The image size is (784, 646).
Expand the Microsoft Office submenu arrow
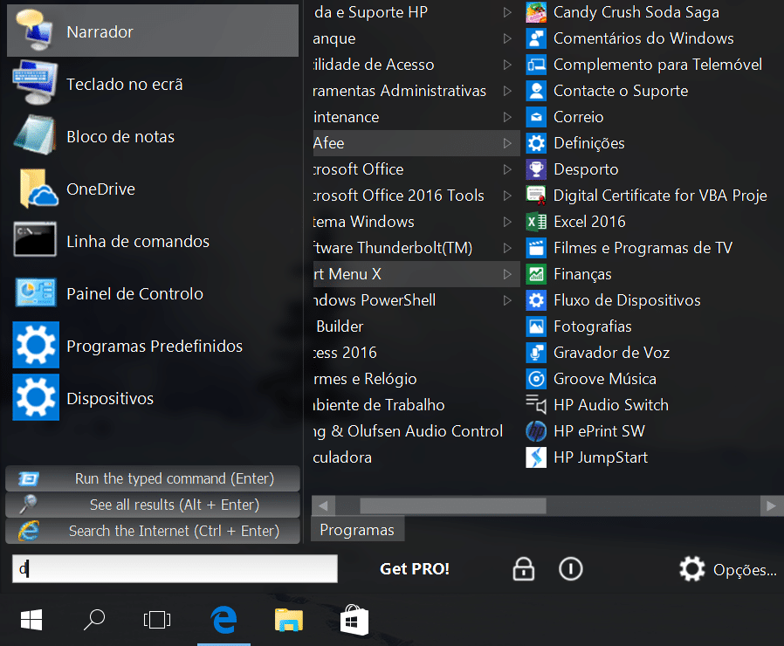507,169
